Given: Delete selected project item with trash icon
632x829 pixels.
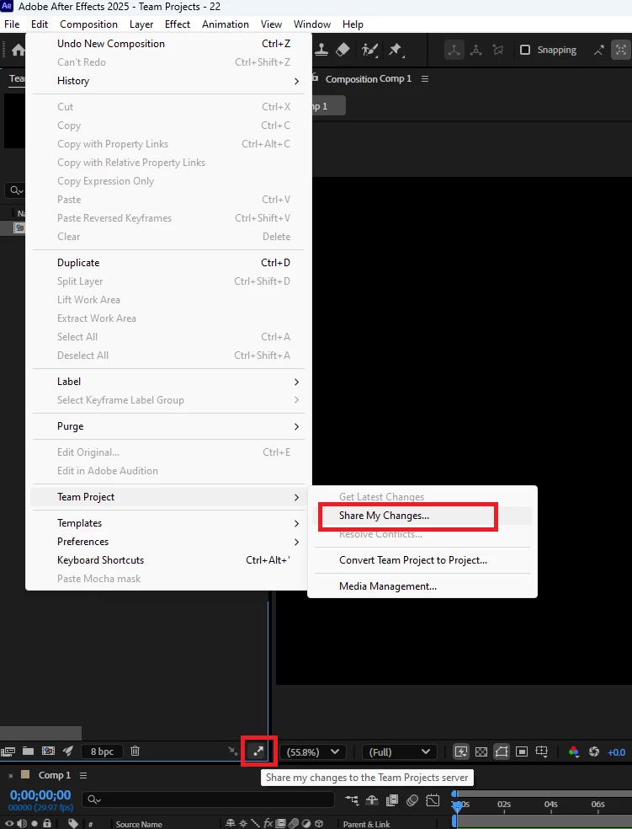Looking at the screenshot, I should click(135, 751).
